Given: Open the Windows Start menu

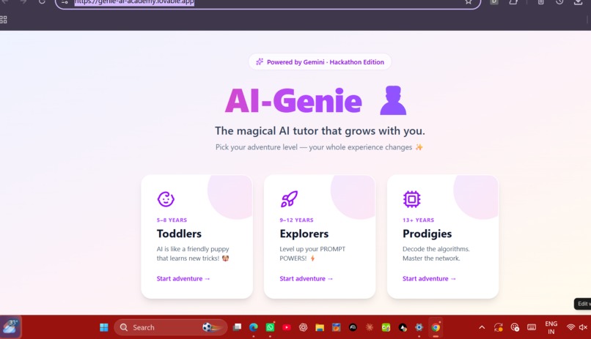Looking at the screenshot, I should click(x=104, y=327).
